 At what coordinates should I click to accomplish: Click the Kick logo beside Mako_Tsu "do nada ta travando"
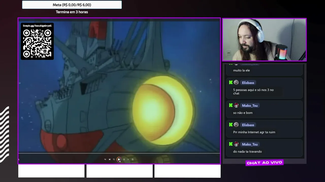[x=231, y=144]
